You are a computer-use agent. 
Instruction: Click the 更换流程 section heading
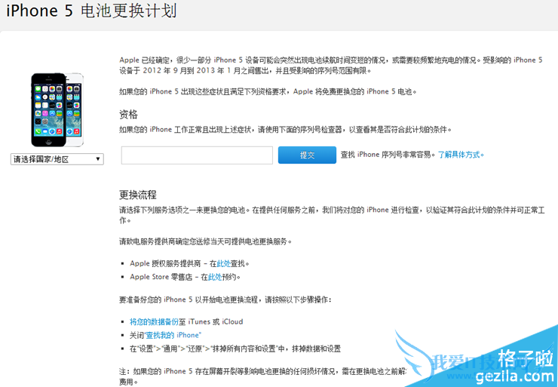(138, 195)
